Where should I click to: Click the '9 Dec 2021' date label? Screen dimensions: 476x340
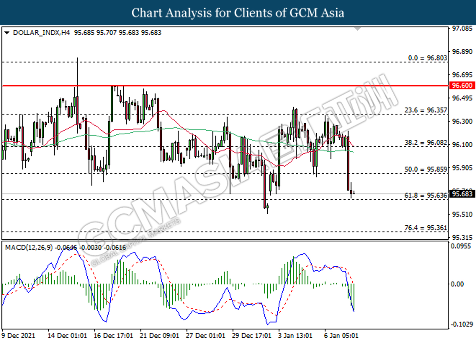pyautogui.click(x=18, y=336)
